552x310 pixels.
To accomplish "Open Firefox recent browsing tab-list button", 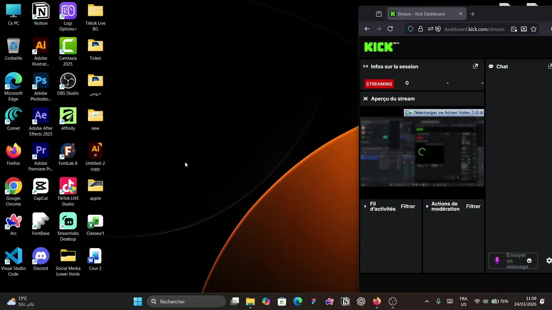I will (379, 14).
